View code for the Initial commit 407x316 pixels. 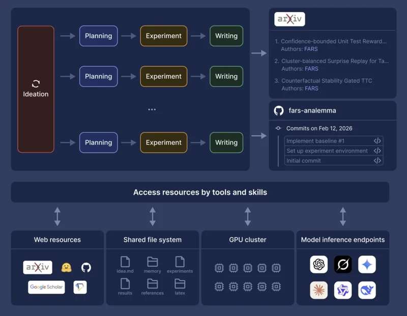point(377,161)
